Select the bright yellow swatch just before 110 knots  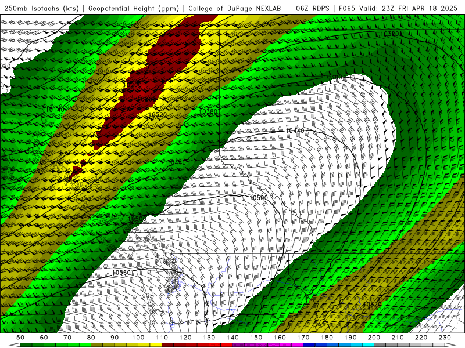(x=156, y=345)
